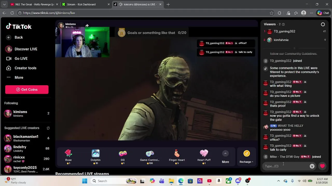Viewport: 332px width, 186px height.
Task: Click kimisms streamer avatar above video
Action: [x=61, y=25]
